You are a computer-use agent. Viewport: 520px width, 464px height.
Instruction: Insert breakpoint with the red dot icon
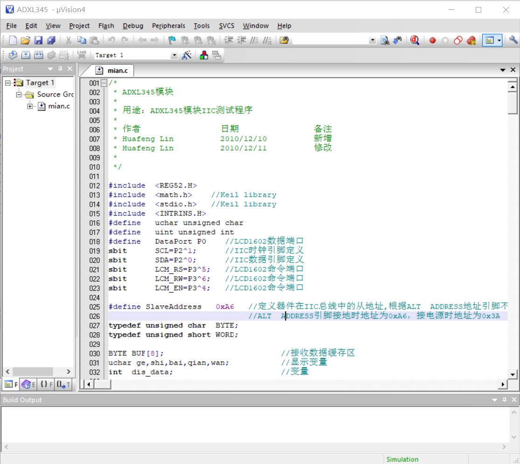(432, 40)
